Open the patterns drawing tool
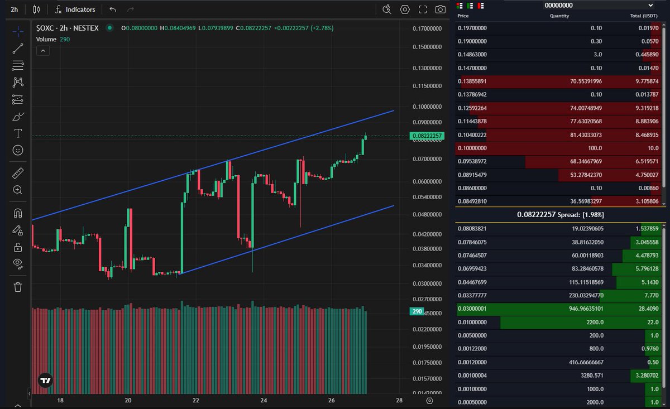 coord(18,82)
